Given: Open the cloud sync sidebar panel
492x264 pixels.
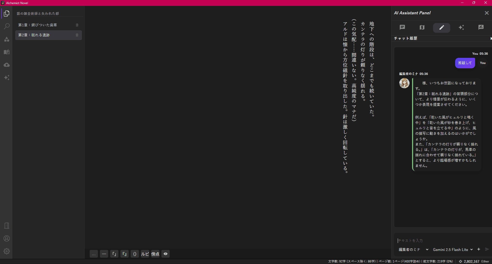Looking at the screenshot, I should 7,65.
